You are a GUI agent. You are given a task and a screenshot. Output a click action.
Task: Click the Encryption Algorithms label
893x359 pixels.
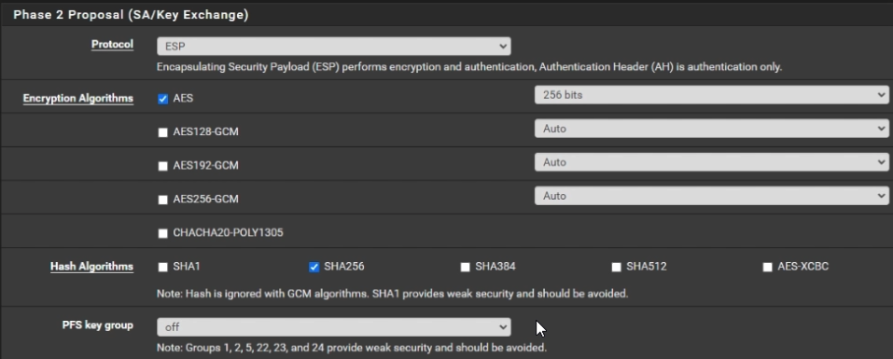(78, 99)
